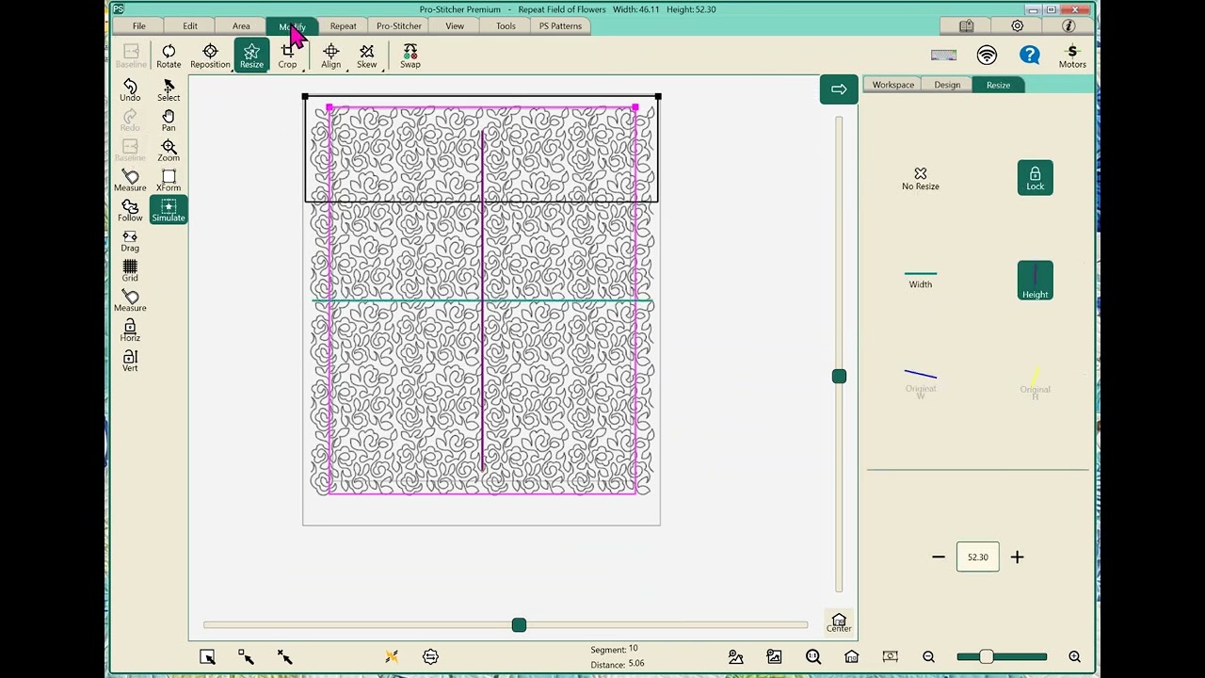Click the Resize ribbon button
The width and height of the screenshot is (1205, 678).
coord(251,56)
